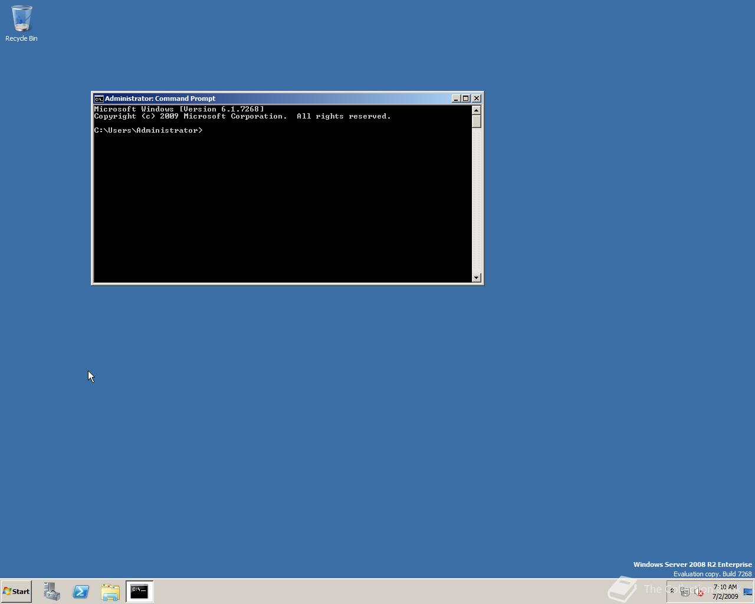Open the Command Prompt title bar system menu icon
The width and height of the screenshot is (755, 604).
[99, 99]
